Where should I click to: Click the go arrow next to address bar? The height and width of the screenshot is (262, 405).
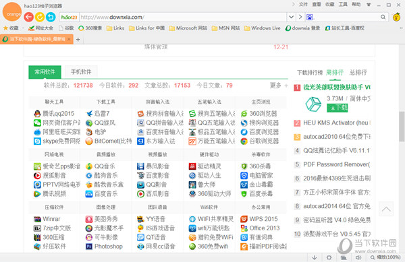coord(300,18)
